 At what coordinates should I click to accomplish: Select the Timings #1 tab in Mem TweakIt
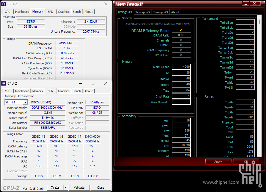(x=125, y=12)
